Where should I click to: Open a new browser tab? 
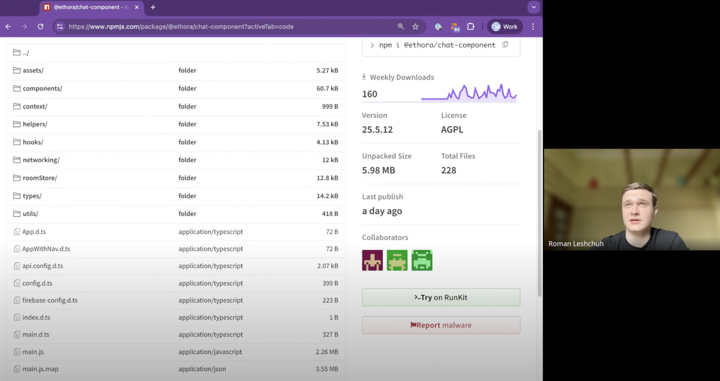(153, 7)
